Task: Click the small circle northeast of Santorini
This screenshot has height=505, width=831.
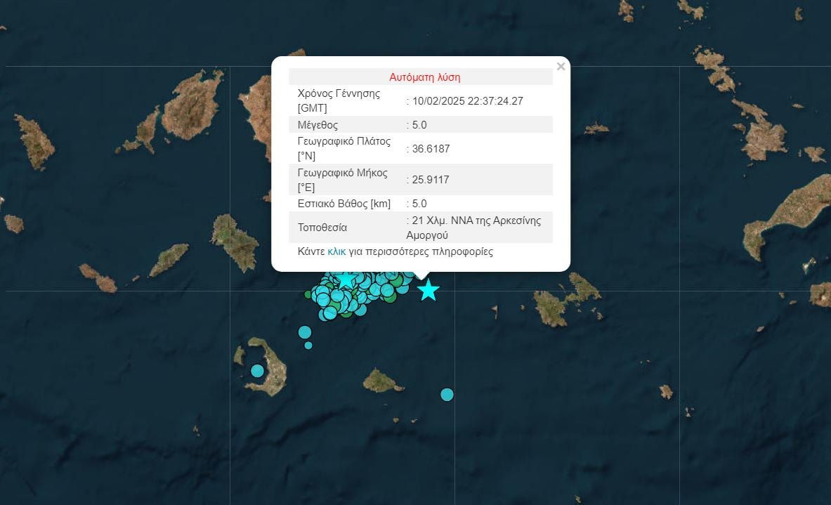Action: [308, 345]
